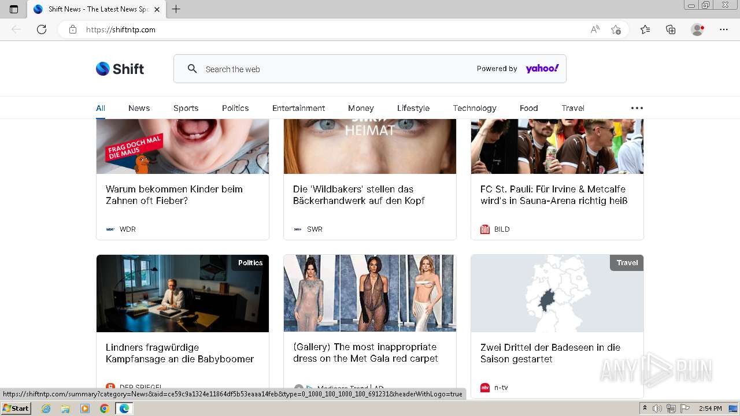
Task: Open File Explorer from taskbar
Action: coord(65,408)
